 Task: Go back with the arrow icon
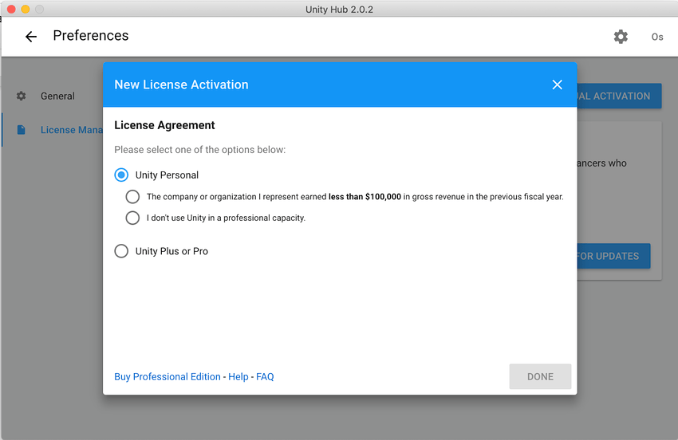(31, 37)
